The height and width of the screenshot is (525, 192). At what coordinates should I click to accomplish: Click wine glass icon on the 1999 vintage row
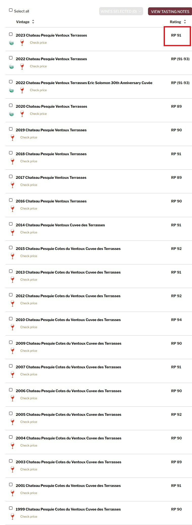point(12,517)
